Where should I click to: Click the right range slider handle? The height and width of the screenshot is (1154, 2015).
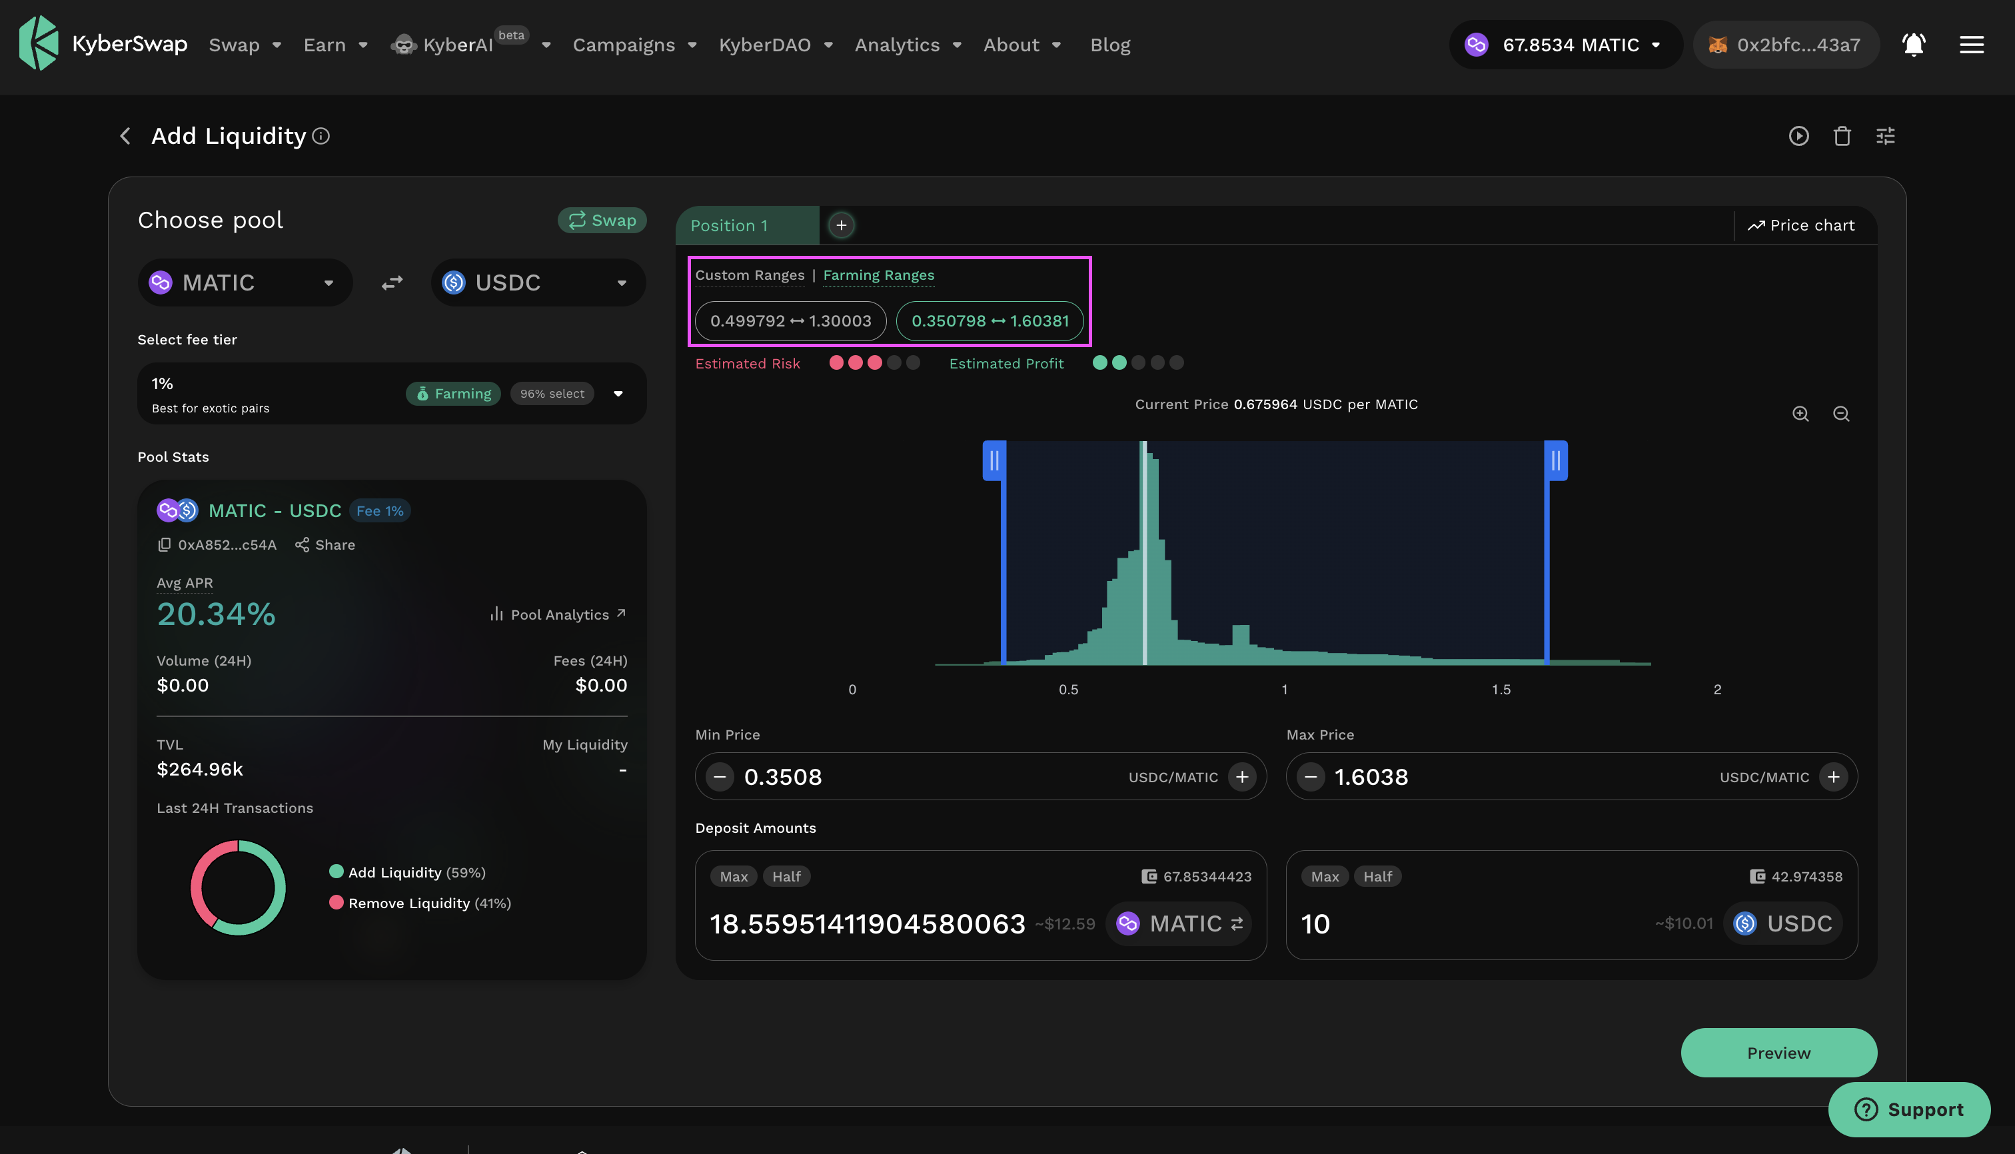click(x=1556, y=460)
